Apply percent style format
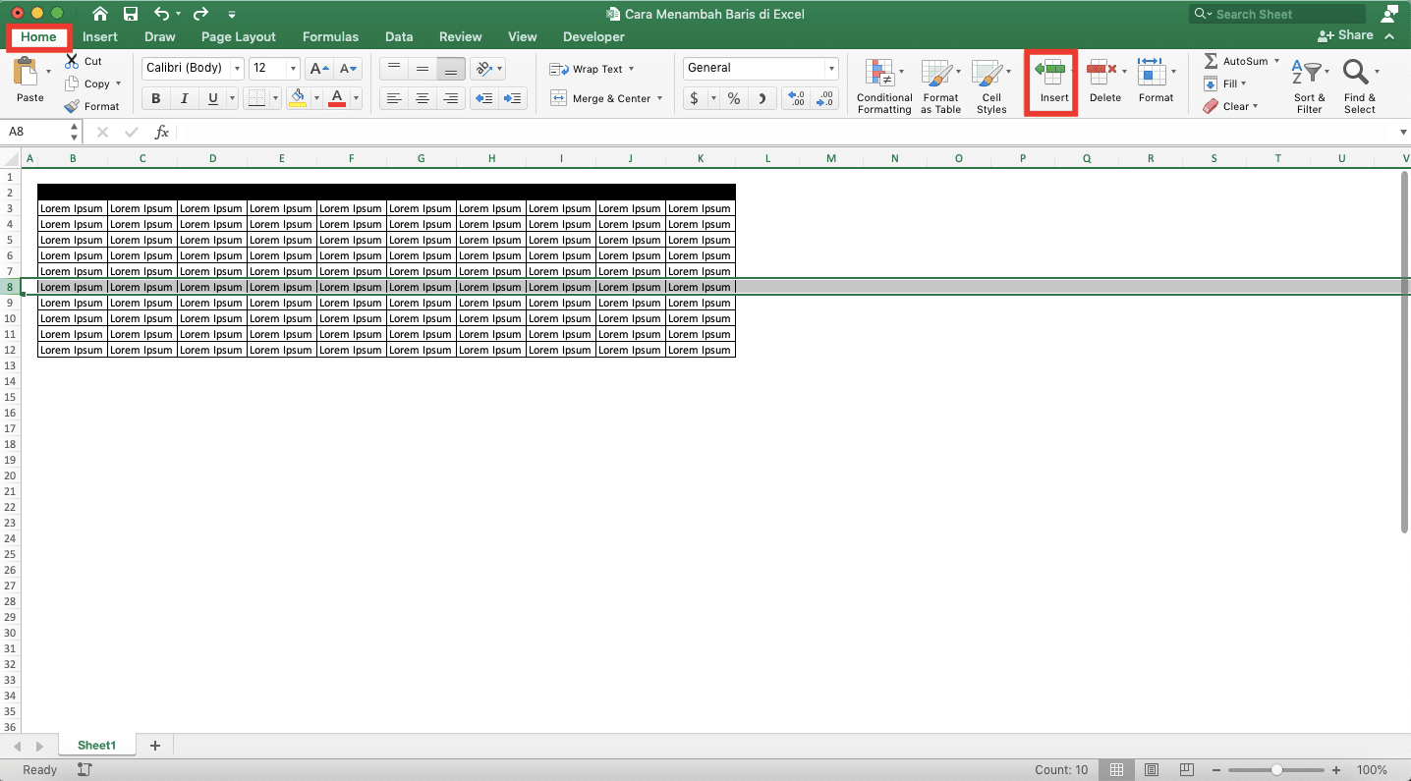 coord(733,98)
